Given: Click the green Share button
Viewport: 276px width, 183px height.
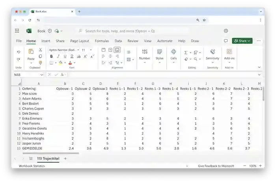Looking at the screenshot, I should [x=242, y=41].
